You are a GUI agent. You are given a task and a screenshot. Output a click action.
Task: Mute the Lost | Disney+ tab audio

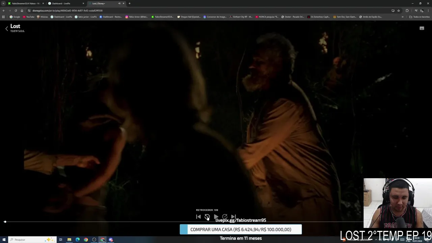tap(119, 3)
